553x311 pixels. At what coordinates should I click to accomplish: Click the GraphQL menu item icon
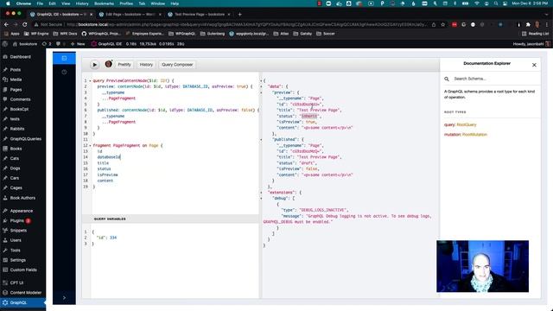(x=5, y=302)
